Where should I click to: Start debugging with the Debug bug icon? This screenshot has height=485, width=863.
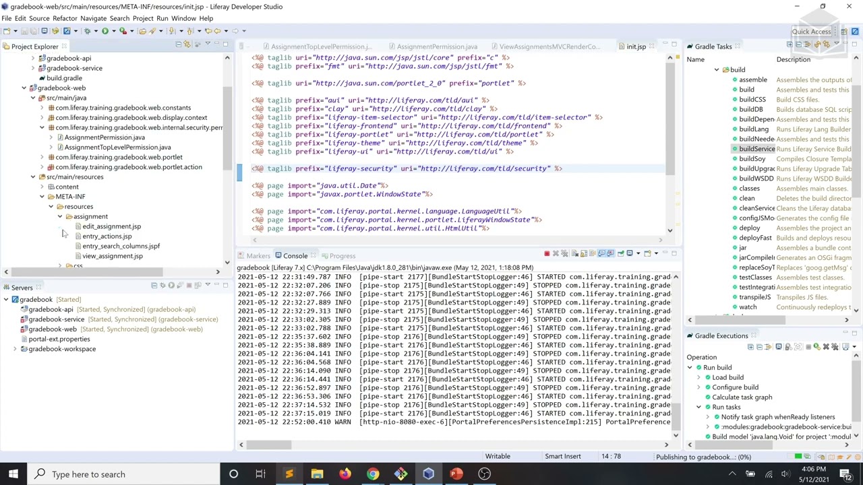(x=87, y=31)
